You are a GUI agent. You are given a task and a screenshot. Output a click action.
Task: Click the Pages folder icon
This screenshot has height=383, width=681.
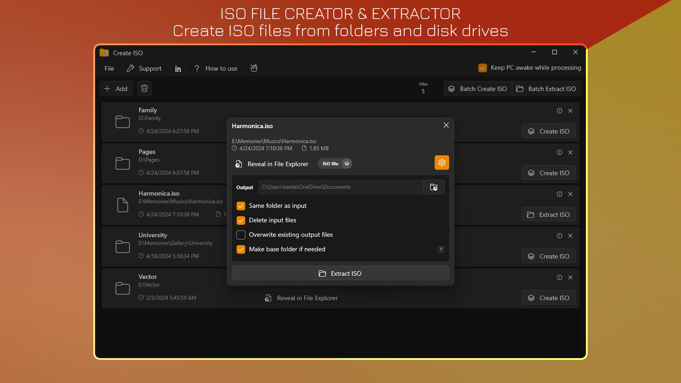pyautogui.click(x=123, y=163)
